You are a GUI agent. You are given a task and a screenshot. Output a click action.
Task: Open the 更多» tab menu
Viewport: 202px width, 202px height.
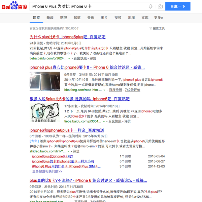(x=159, y=18)
